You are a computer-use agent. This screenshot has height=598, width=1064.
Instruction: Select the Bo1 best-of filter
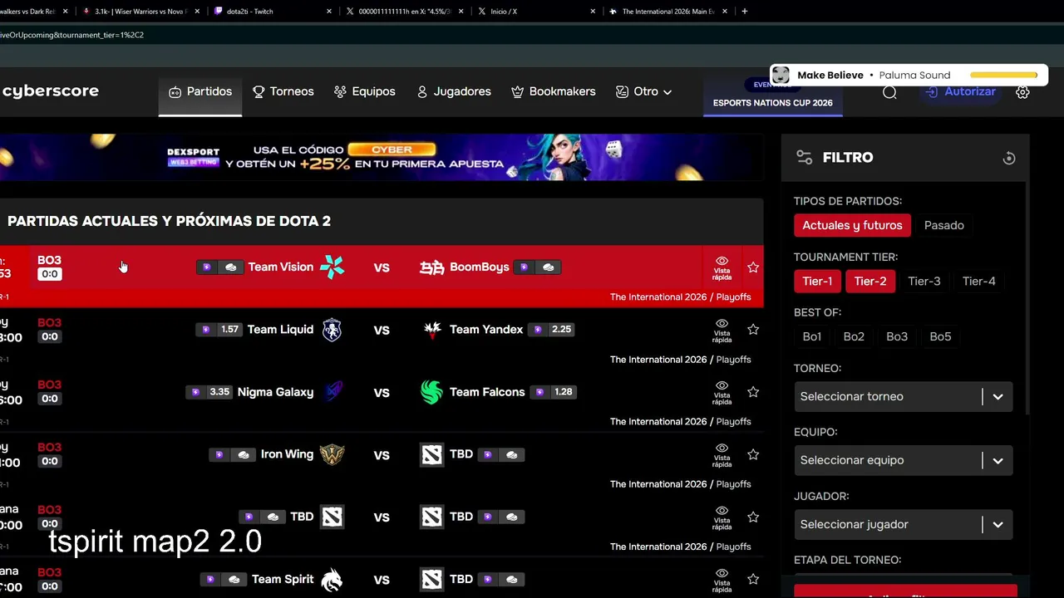tap(812, 336)
